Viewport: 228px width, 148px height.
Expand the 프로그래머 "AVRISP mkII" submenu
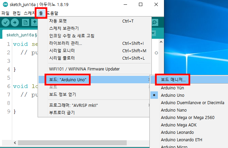click(94, 105)
